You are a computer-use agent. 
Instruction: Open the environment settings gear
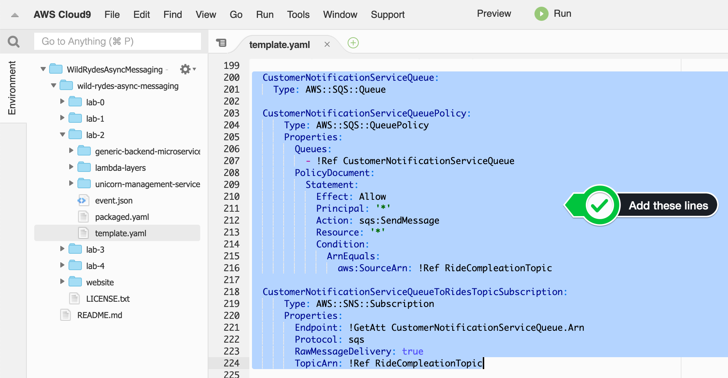[x=185, y=69]
